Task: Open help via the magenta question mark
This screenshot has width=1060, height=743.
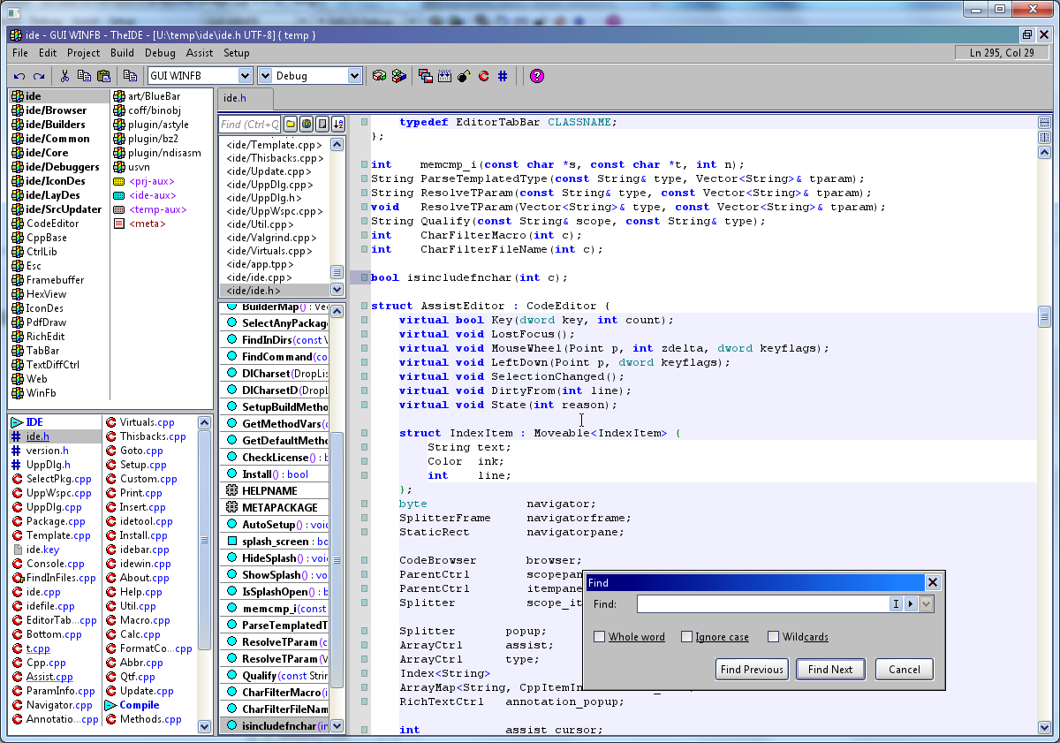Action: (x=536, y=76)
